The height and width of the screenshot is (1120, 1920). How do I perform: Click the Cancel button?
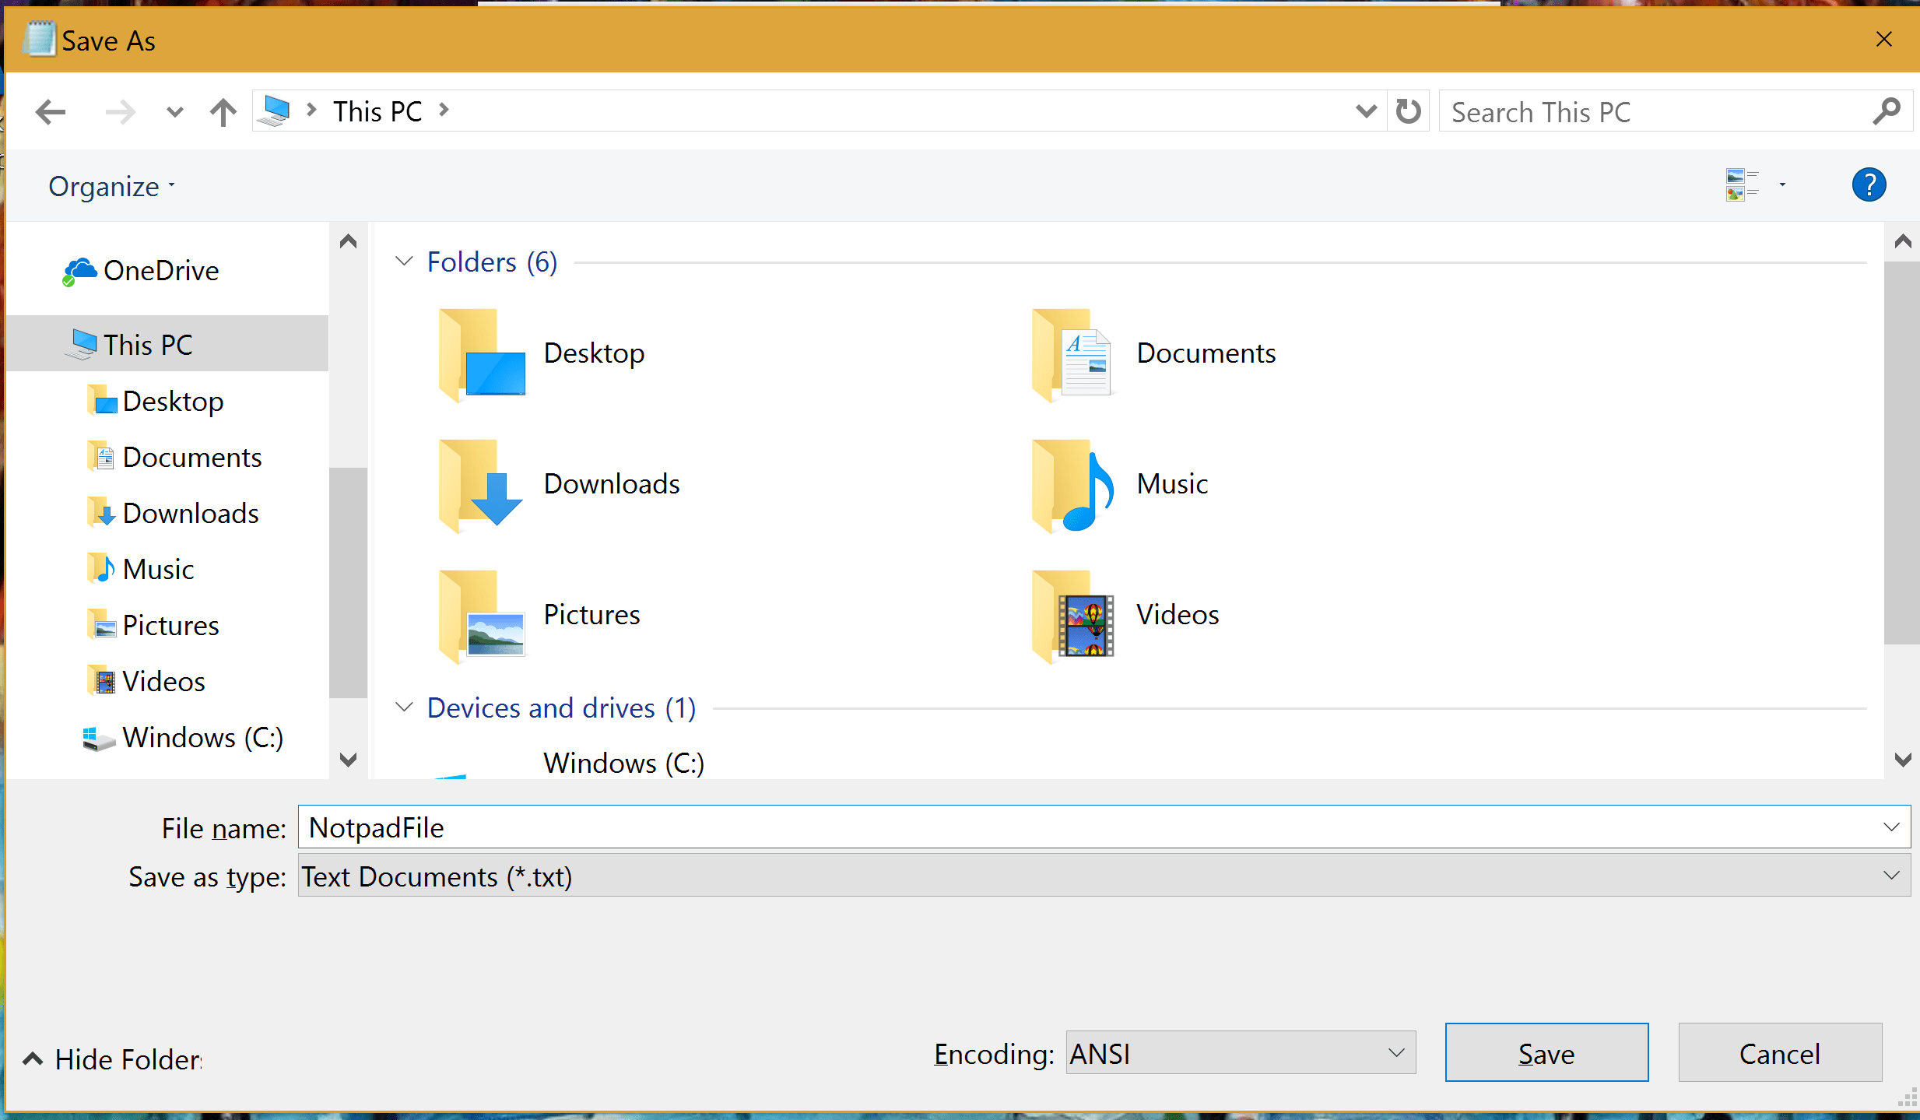click(x=1779, y=1053)
